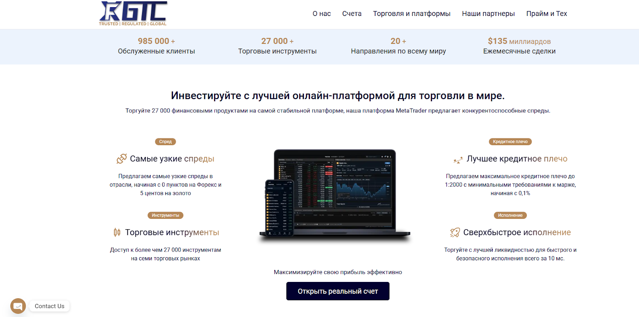The height and width of the screenshot is (317, 639).
Task: Click the $135 миллиардов statistic
Action: coord(519,41)
